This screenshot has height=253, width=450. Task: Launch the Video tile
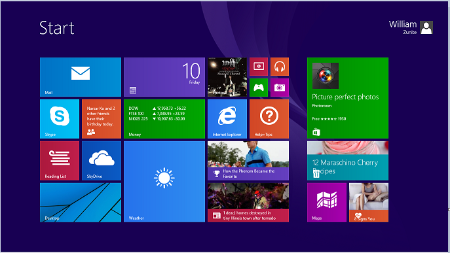click(x=259, y=67)
